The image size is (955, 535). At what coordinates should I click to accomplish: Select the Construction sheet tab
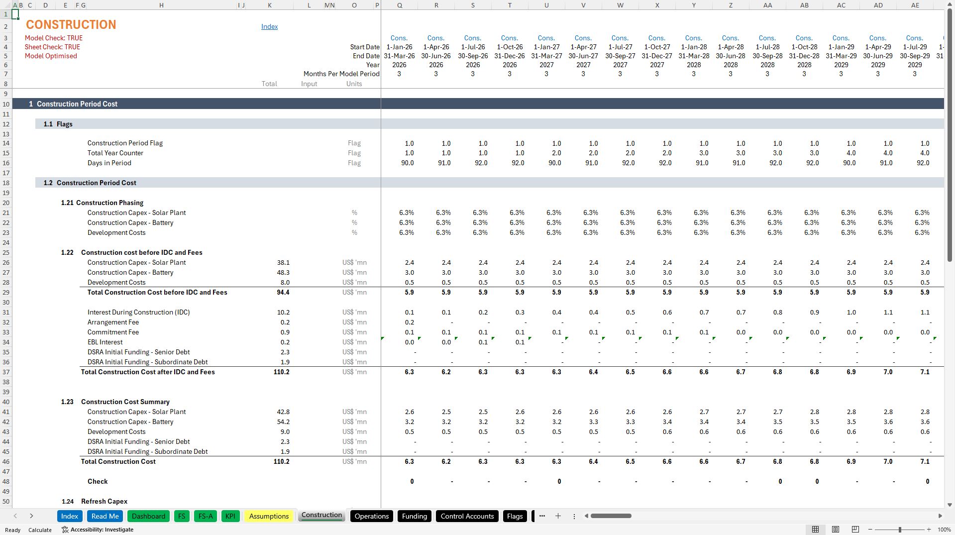321,516
